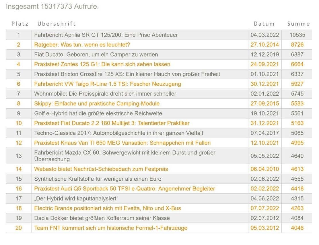Select the Brixton Crossfire 125 XS Praxistest
The height and width of the screenshot is (245, 319).
[127, 74]
